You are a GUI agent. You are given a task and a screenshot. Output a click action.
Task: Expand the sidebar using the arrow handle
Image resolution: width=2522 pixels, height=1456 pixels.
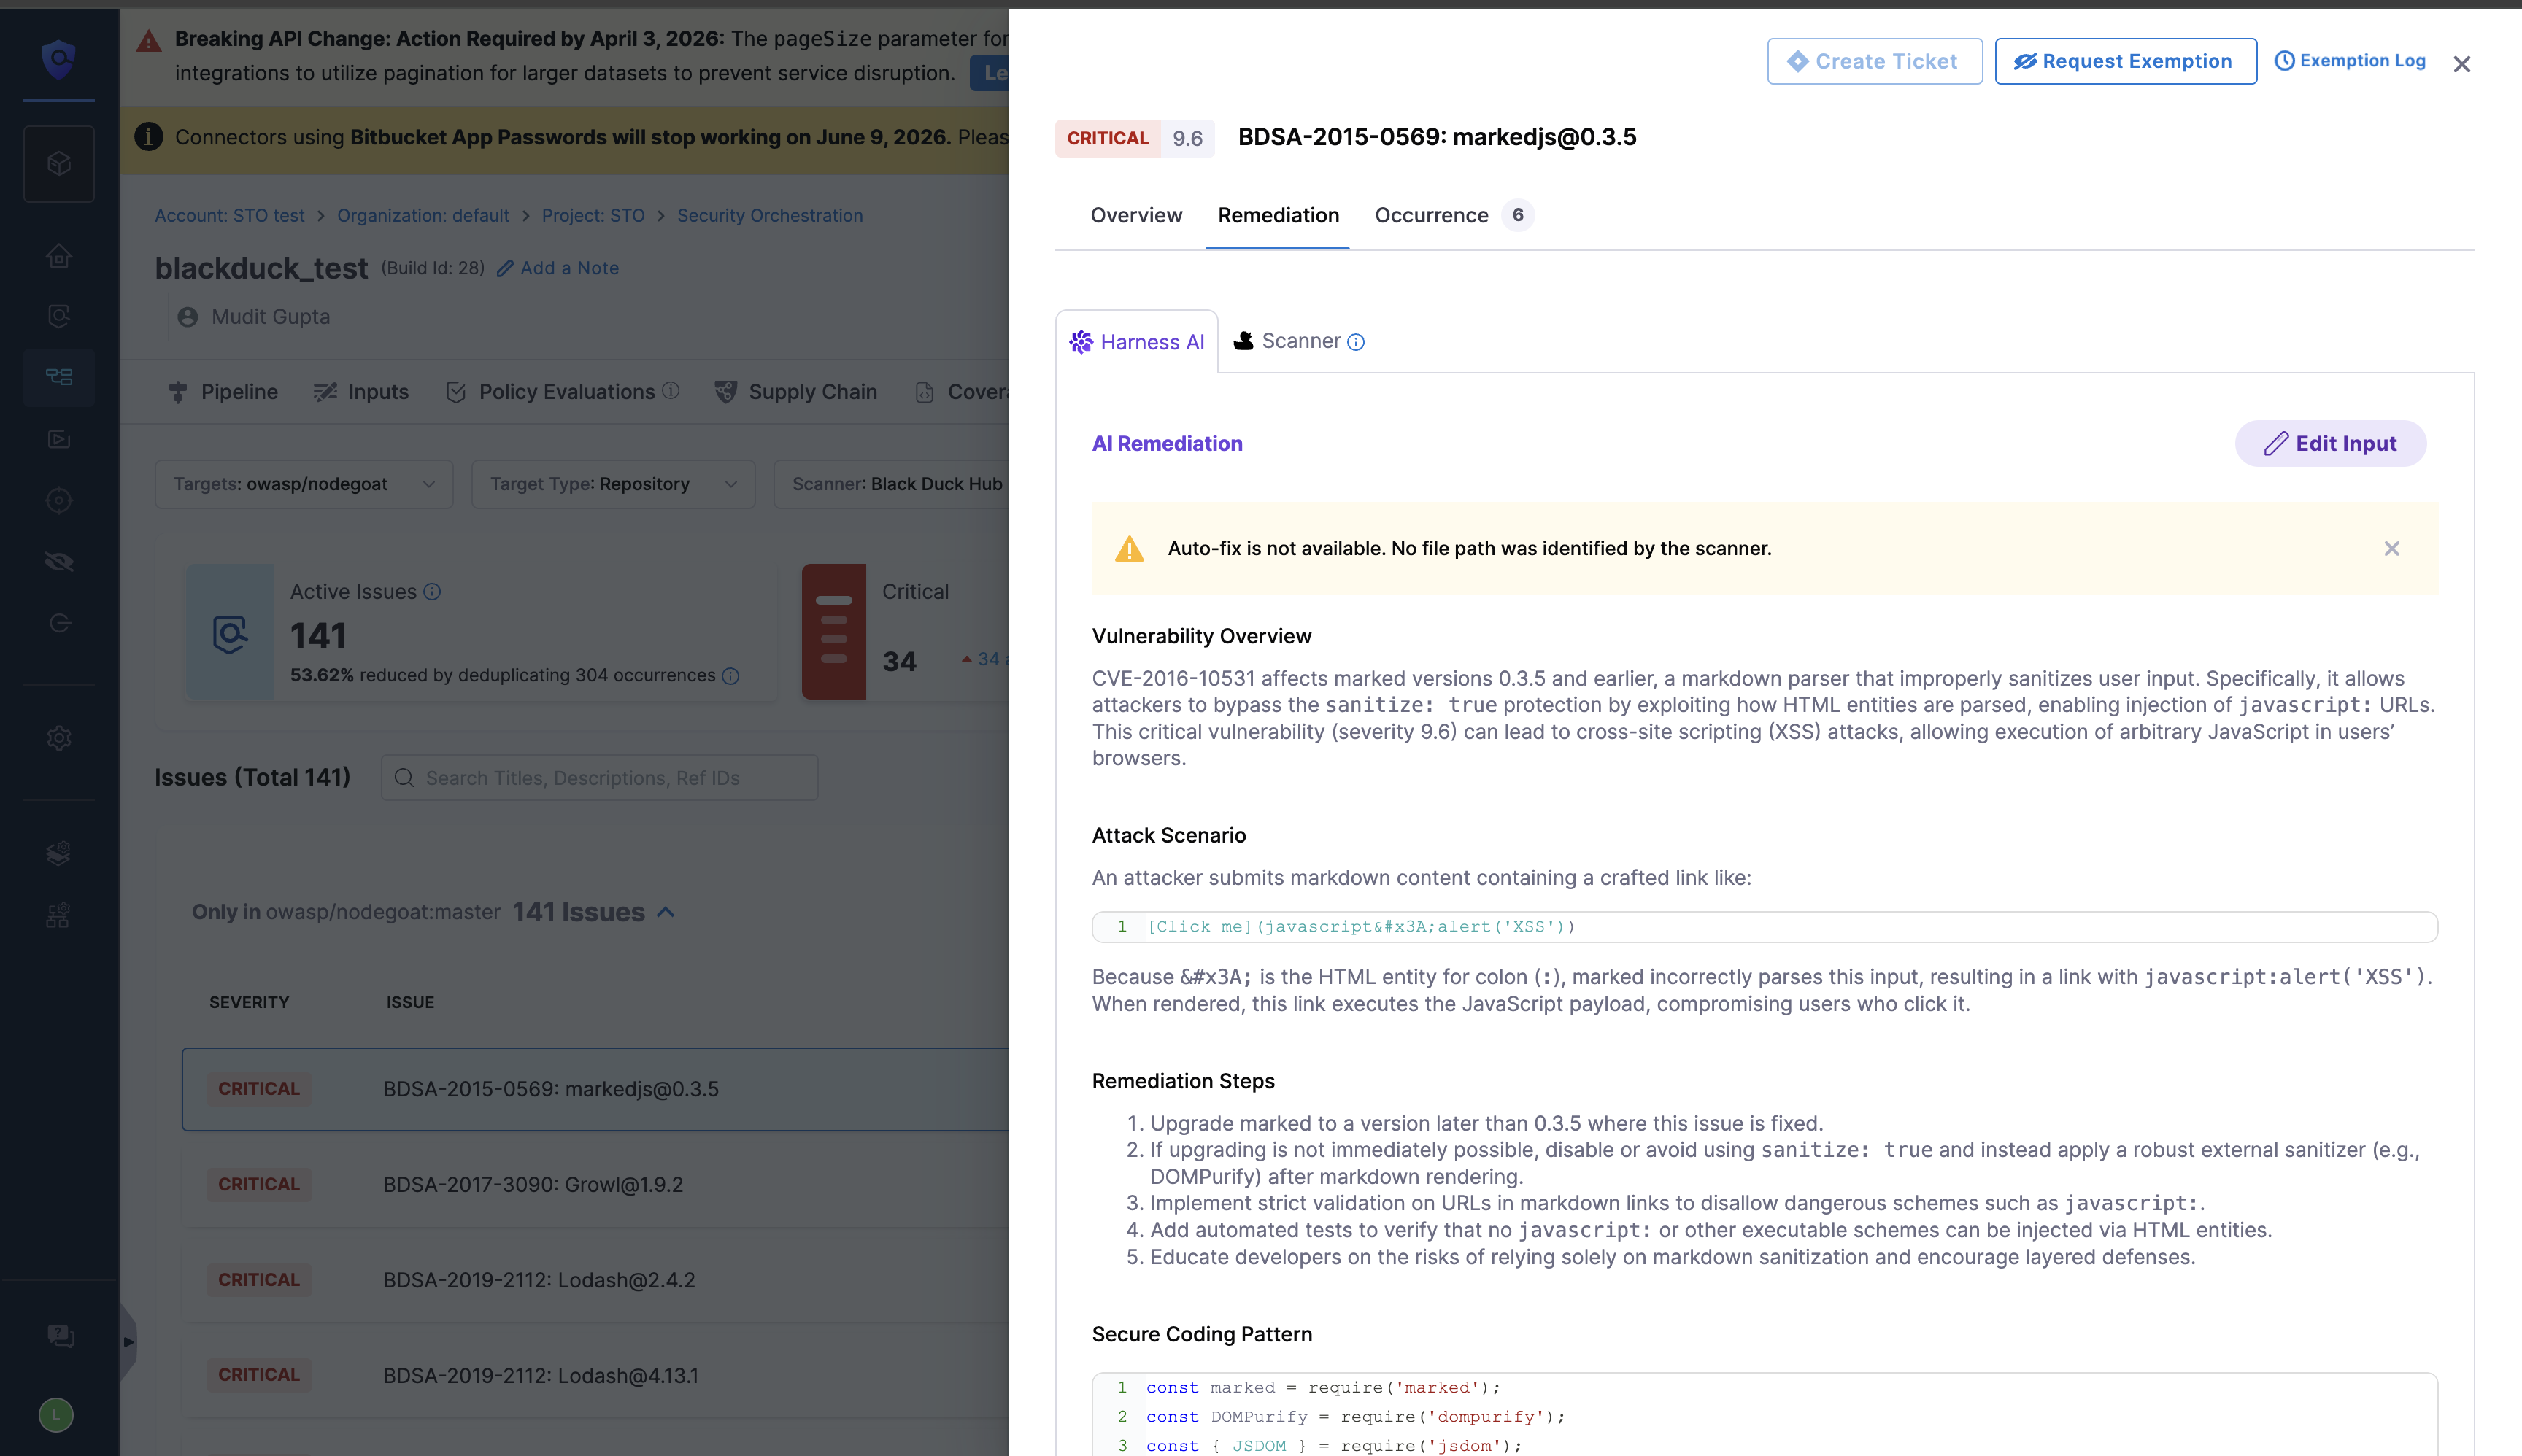128,1342
